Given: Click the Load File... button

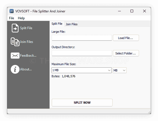Looking at the screenshot, I should coord(126,38).
